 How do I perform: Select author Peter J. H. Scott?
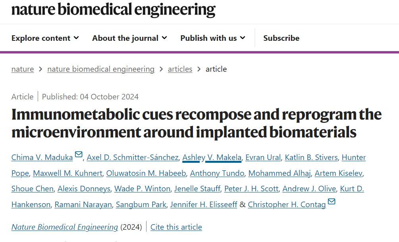coord(251,189)
